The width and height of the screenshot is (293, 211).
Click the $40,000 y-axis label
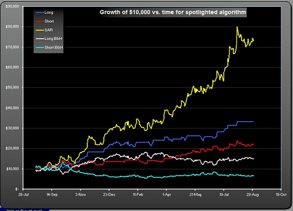click(x=13, y=108)
